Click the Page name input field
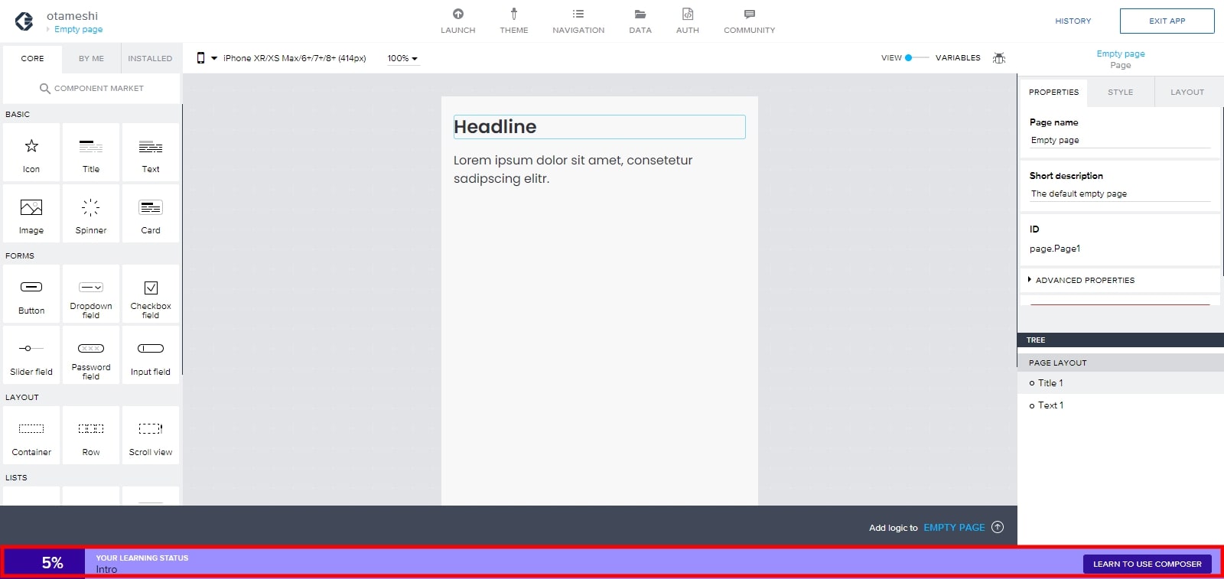Image resolution: width=1224 pixels, height=579 pixels. coord(1119,141)
